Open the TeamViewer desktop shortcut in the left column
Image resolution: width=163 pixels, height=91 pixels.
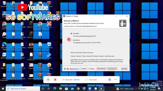4,56
